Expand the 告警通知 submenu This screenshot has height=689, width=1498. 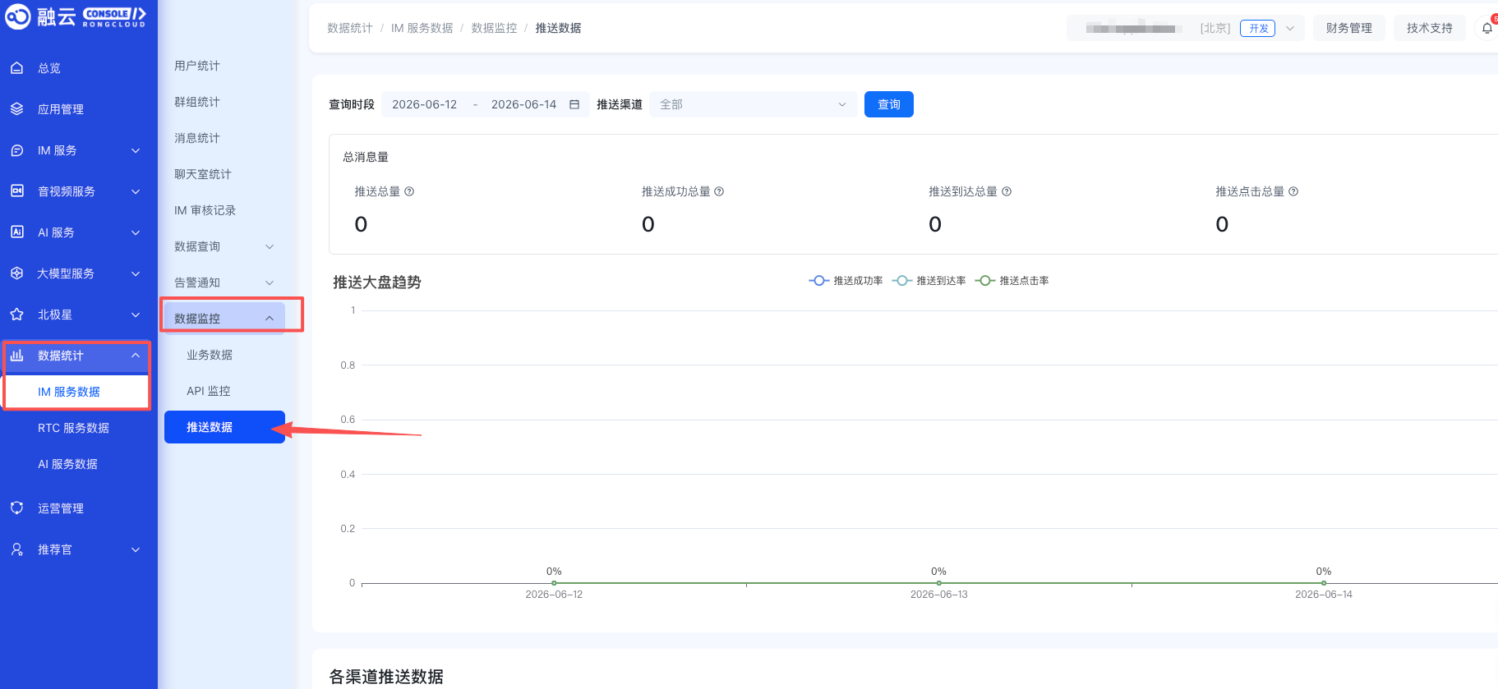click(x=224, y=282)
